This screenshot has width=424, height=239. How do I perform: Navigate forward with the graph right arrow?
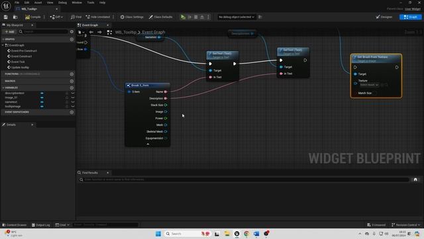click(99, 33)
